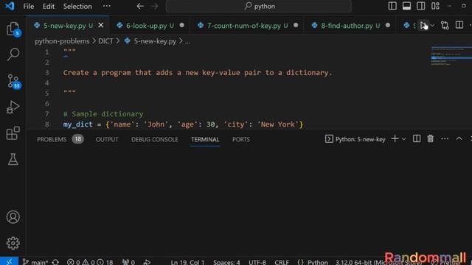The height and width of the screenshot is (265, 472).
Task: Close the 5-new-key.py tab
Action: pyautogui.click(x=101, y=25)
